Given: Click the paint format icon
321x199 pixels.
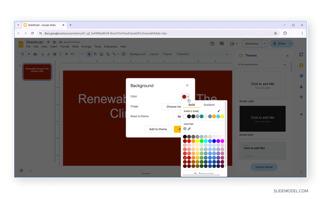Looking at the screenshot, I should 61,54.
